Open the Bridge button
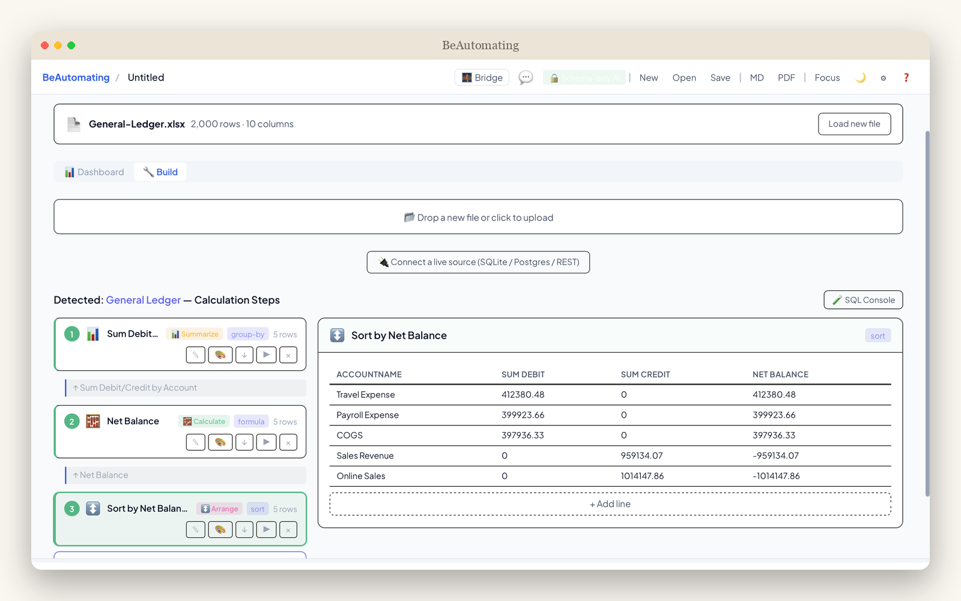This screenshot has width=961, height=601. pyautogui.click(x=482, y=78)
